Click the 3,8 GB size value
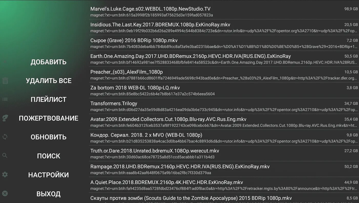The image size is (359, 203). pos(352,88)
